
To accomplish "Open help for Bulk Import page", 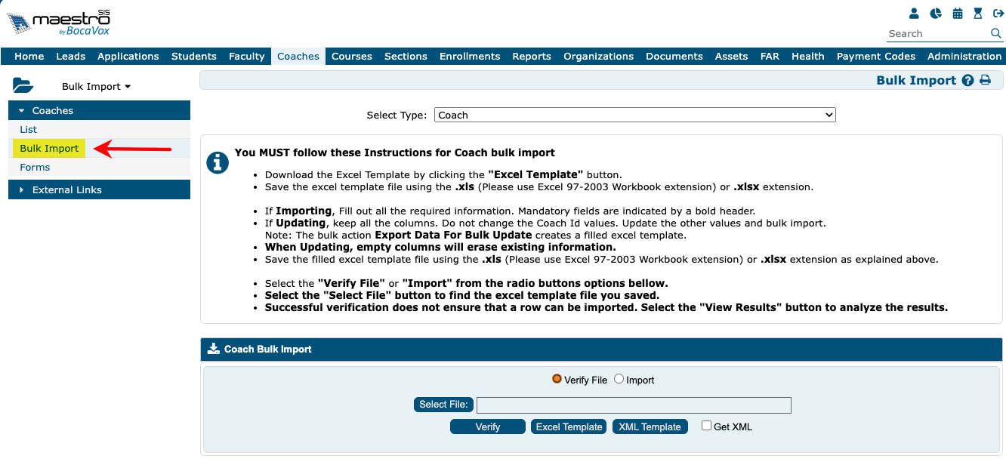I will pyautogui.click(x=967, y=81).
